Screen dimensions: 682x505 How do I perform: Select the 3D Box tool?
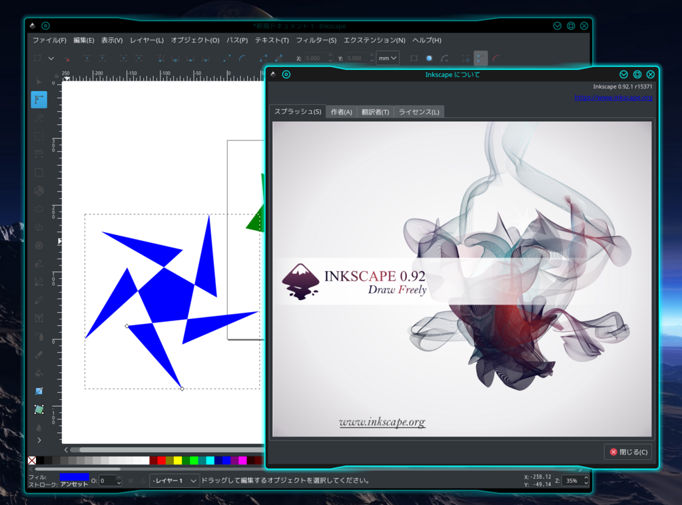coord(39,191)
